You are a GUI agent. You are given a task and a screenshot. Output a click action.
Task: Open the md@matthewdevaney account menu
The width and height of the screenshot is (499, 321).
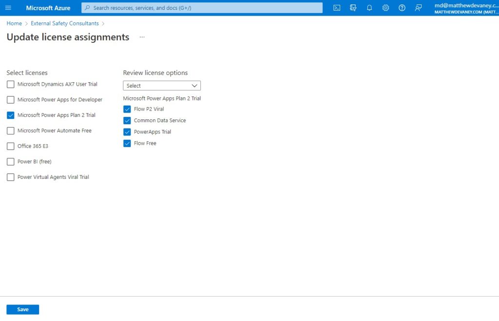tap(466, 8)
